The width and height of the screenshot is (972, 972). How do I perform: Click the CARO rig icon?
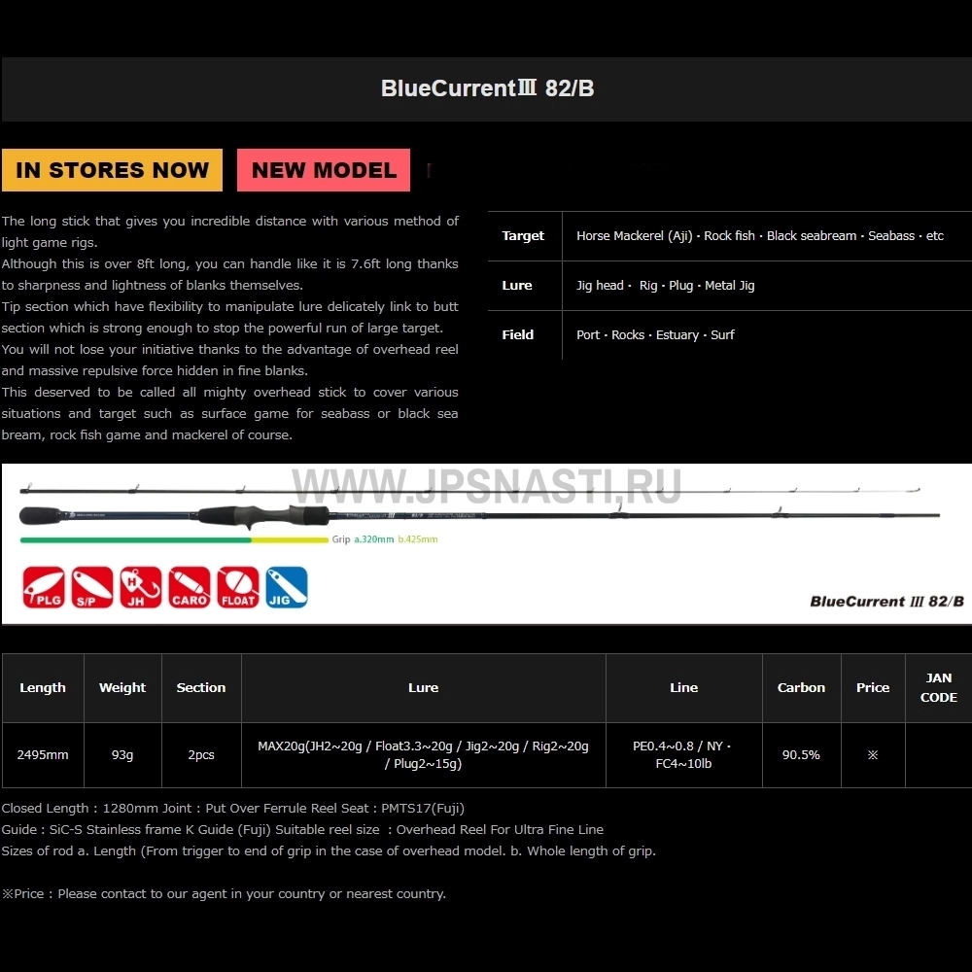click(x=190, y=587)
